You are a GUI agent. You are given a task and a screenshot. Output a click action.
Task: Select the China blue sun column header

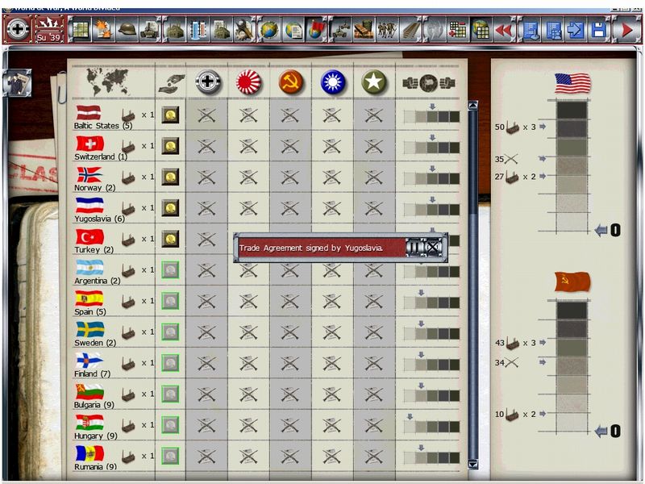(332, 82)
